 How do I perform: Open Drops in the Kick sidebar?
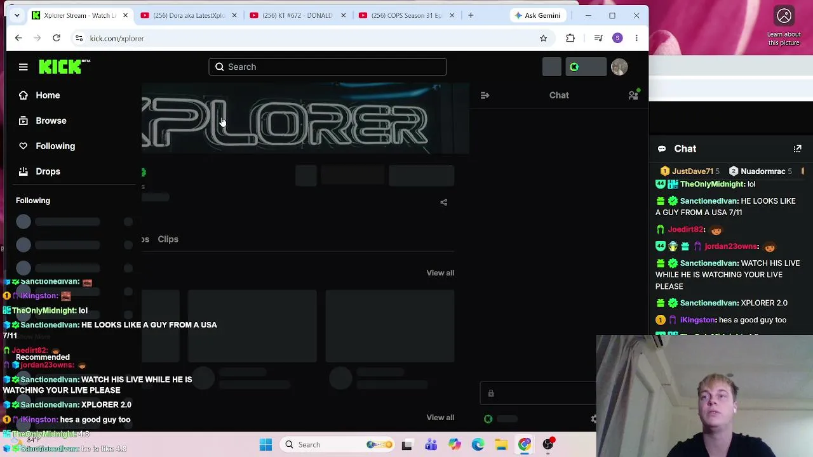click(x=48, y=171)
